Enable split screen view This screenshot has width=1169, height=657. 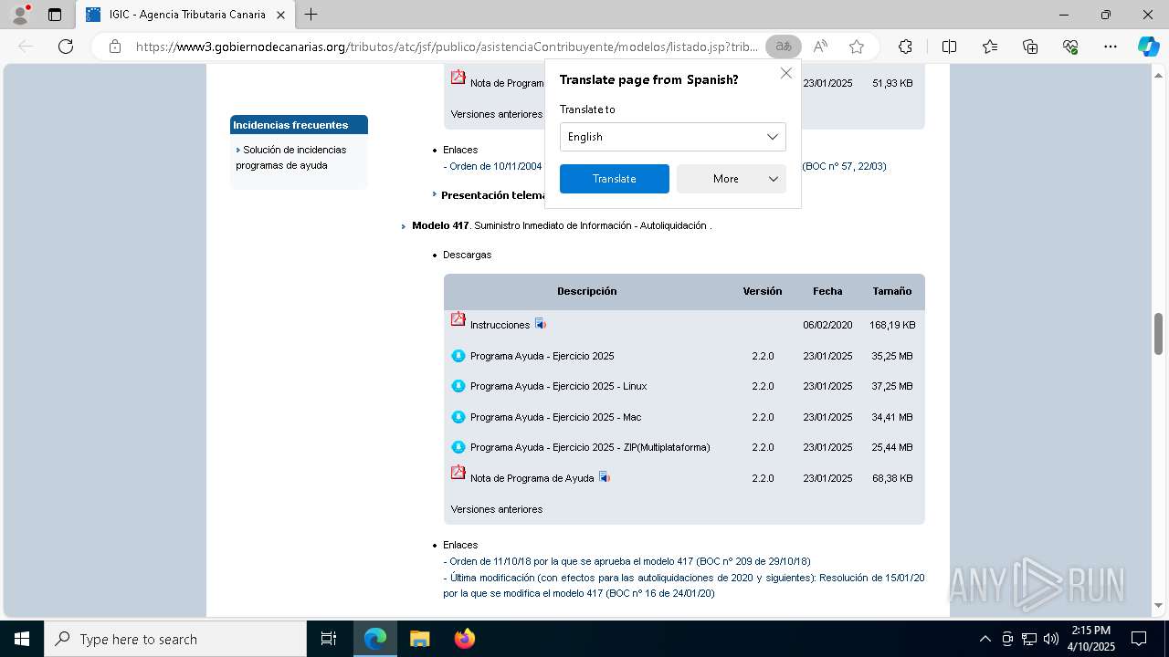(x=949, y=47)
